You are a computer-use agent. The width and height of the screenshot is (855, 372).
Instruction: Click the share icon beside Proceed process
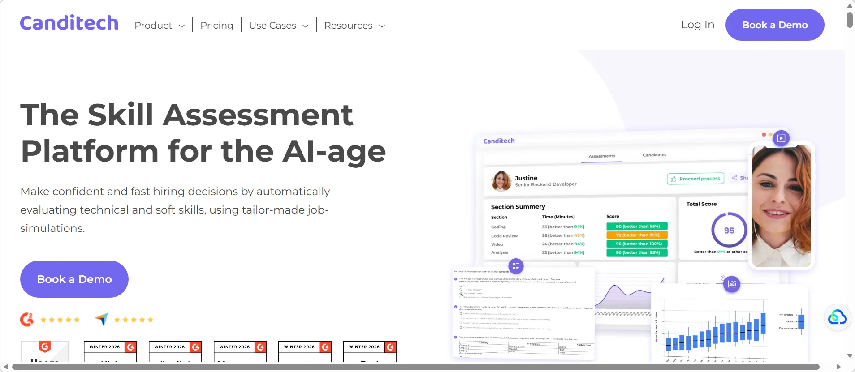pyautogui.click(x=734, y=178)
